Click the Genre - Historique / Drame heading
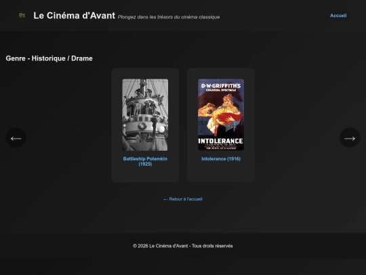 pyautogui.click(x=49, y=58)
